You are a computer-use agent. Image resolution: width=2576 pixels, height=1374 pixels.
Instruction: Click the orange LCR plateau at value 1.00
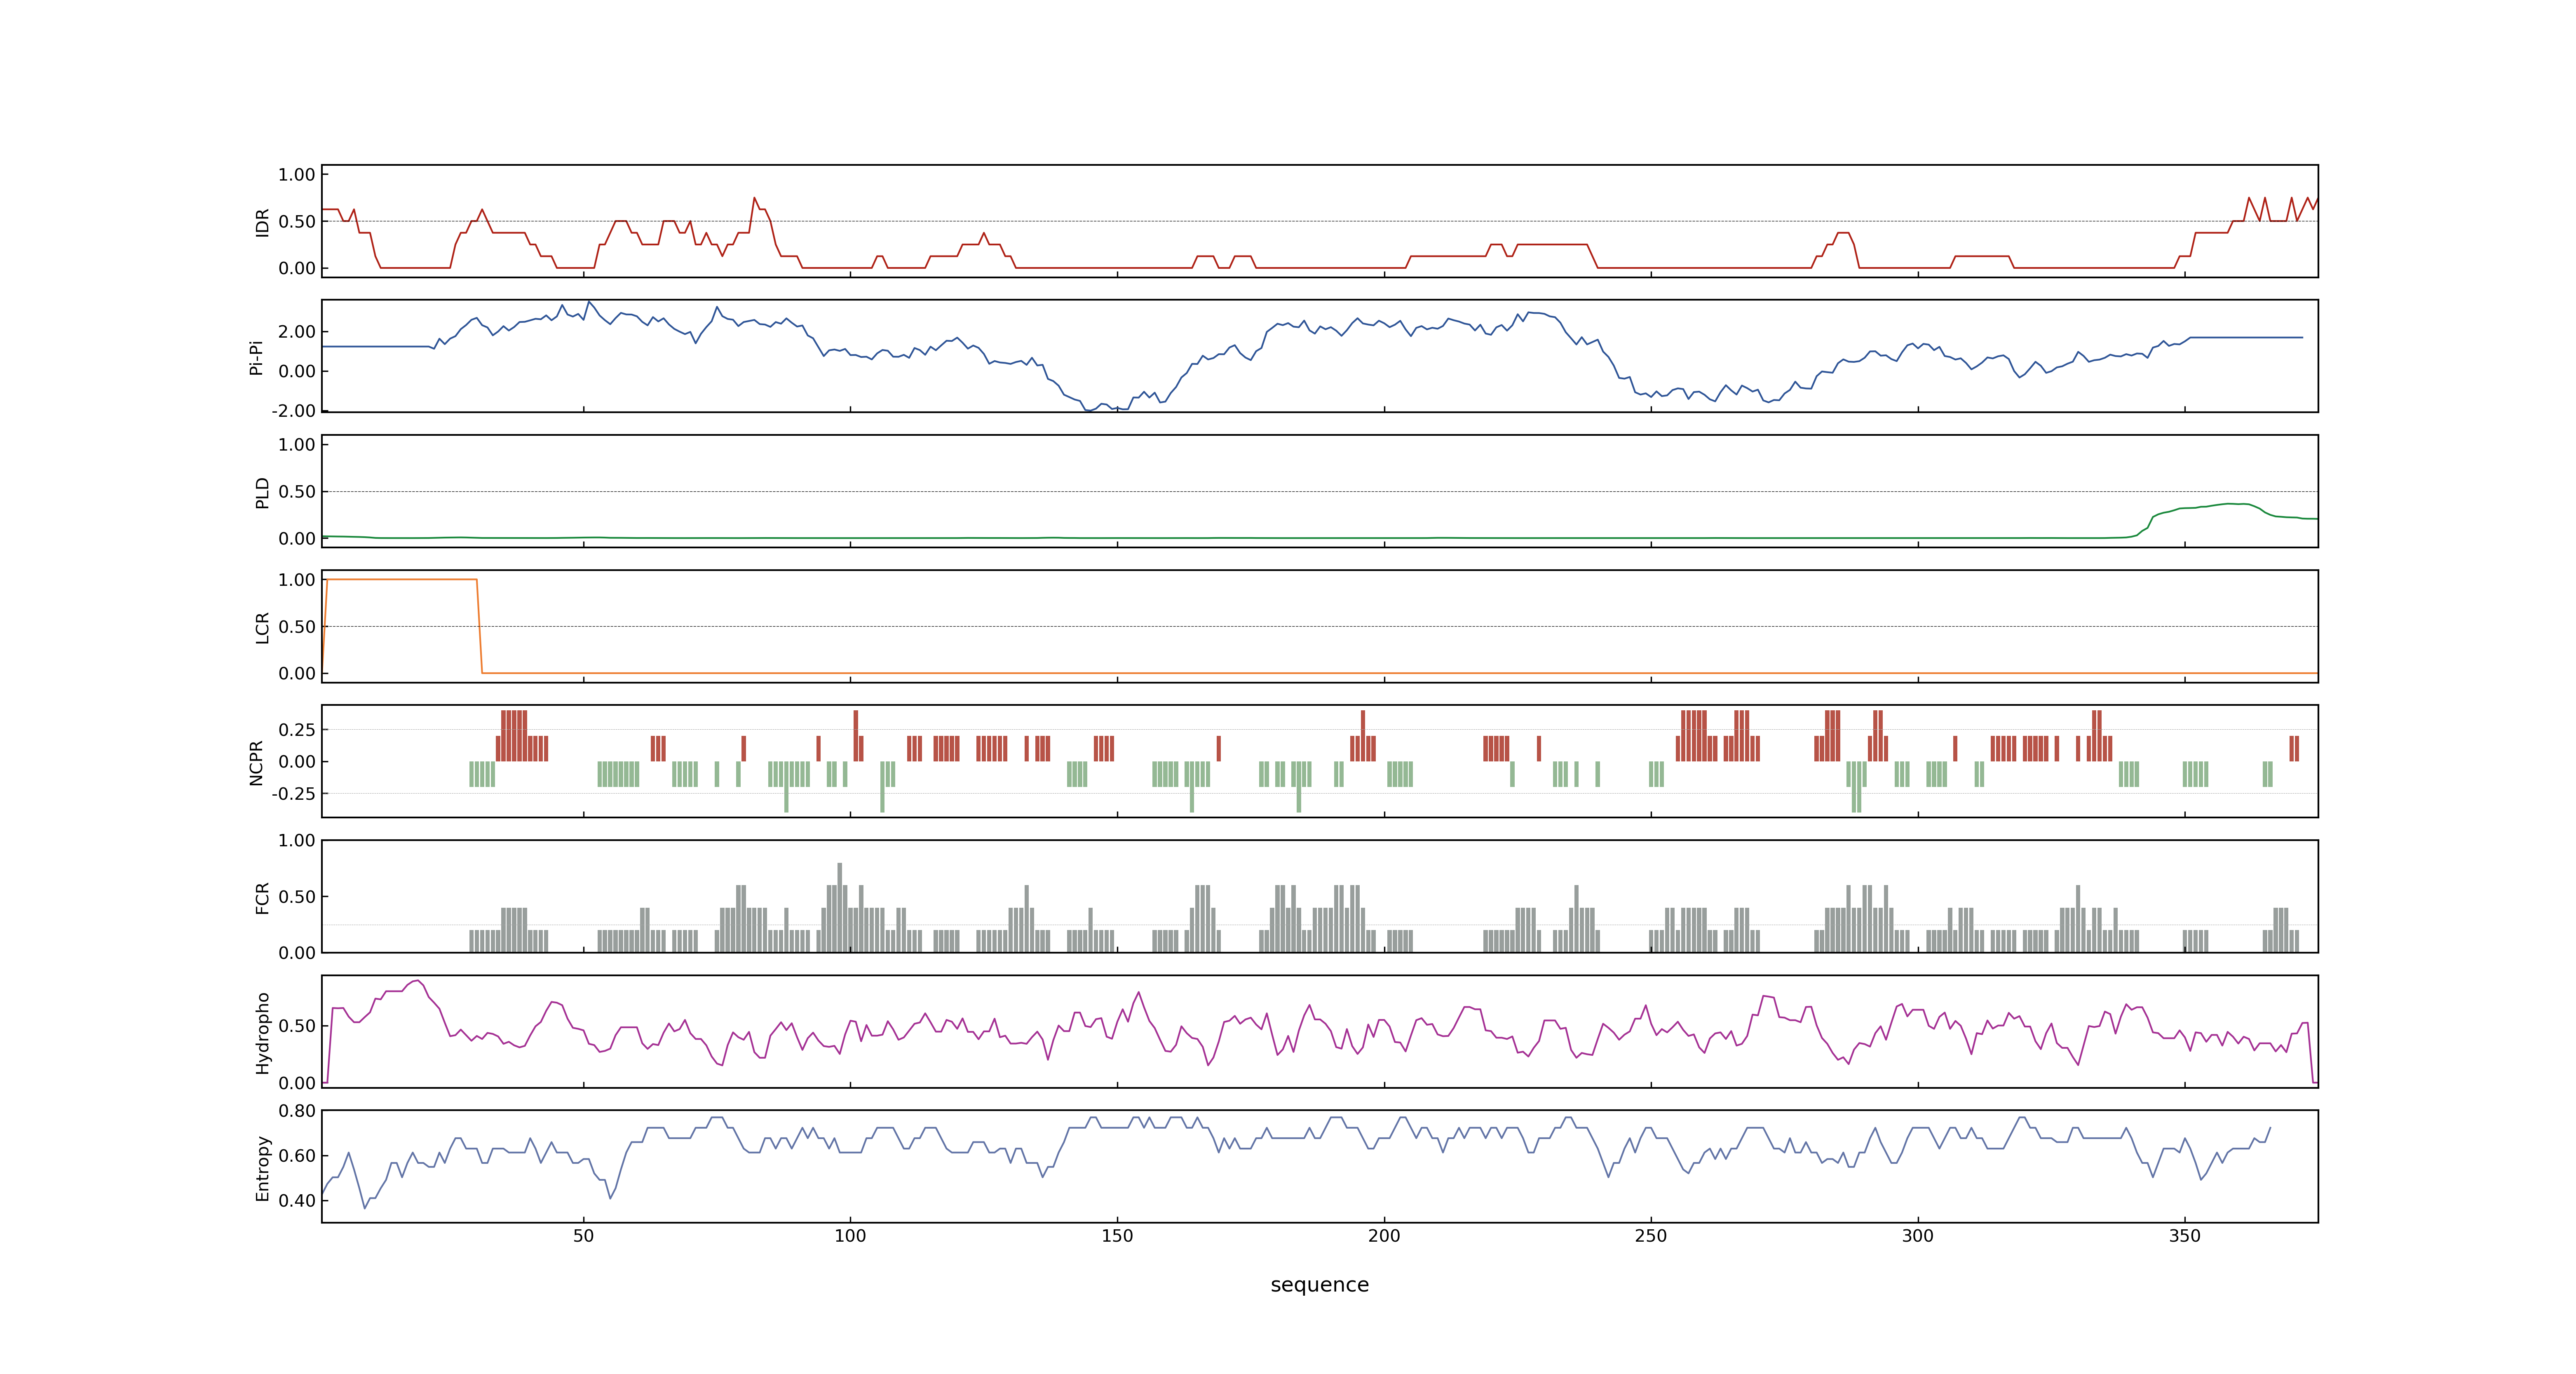click(402, 579)
